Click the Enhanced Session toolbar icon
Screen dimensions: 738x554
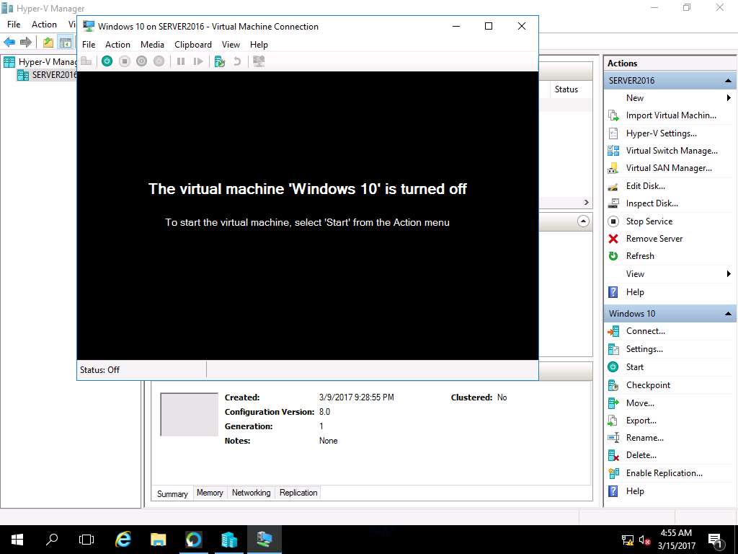click(x=259, y=61)
